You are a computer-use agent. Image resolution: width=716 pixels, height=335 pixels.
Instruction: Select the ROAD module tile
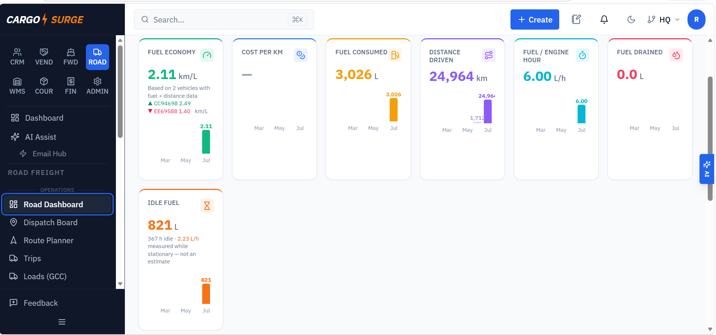click(98, 57)
